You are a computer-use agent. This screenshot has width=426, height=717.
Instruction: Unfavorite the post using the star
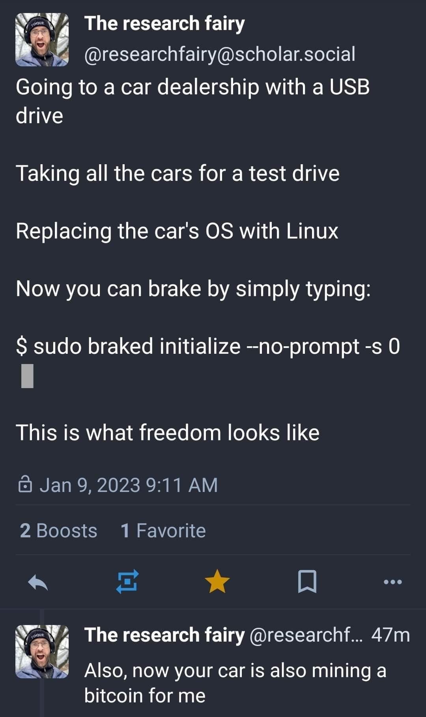click(217, 582)
